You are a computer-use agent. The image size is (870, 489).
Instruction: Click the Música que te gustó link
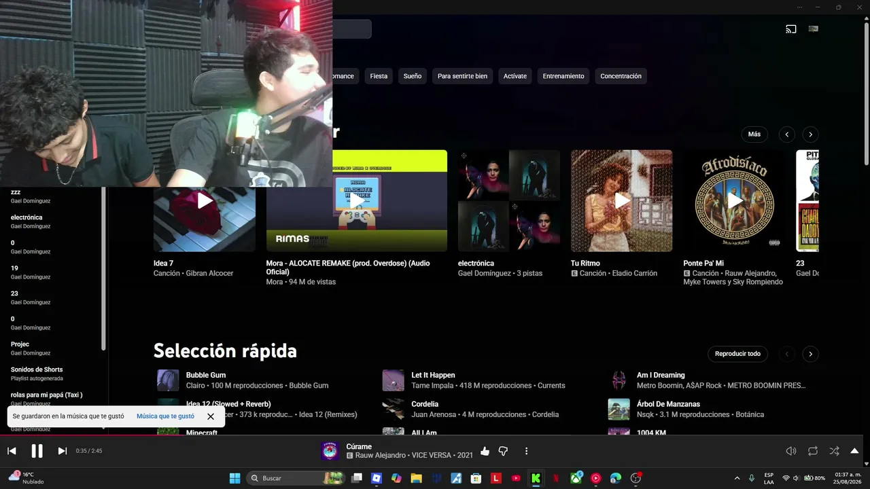(x=165, y=416)
